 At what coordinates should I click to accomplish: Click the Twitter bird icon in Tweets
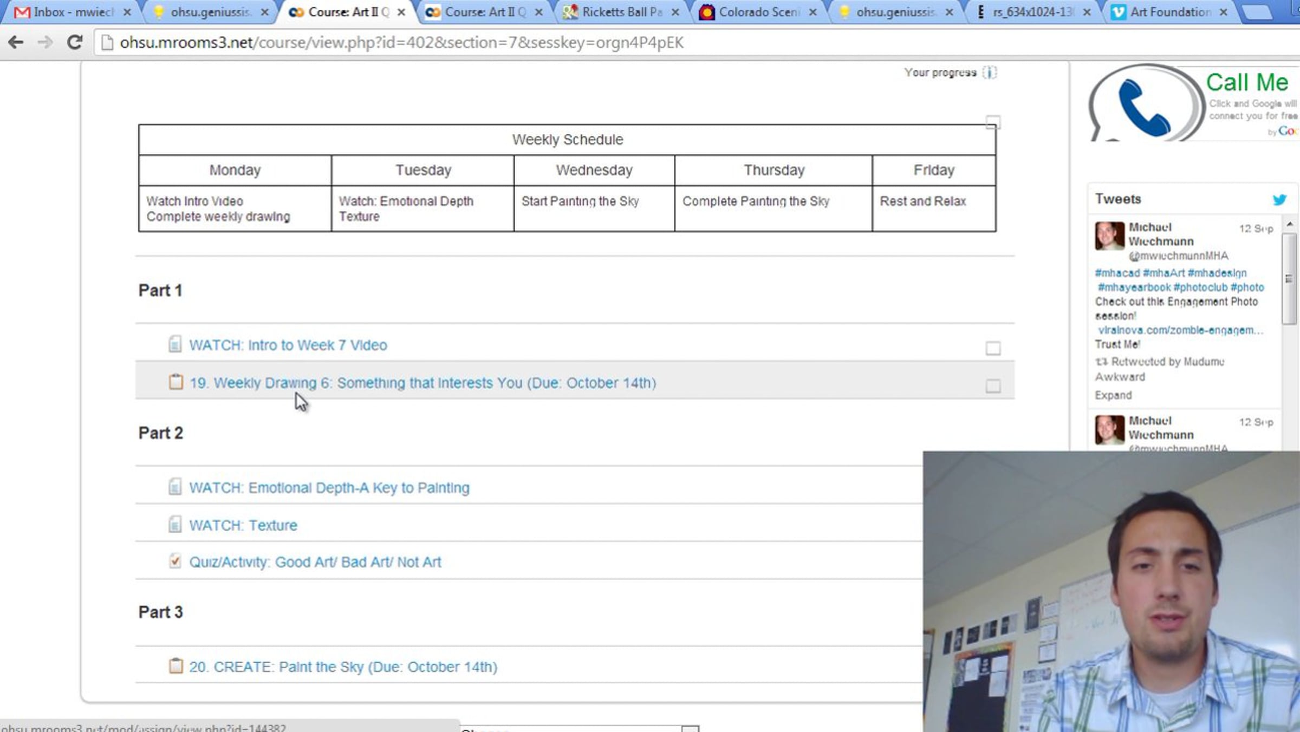click(x=1279, y=199)
